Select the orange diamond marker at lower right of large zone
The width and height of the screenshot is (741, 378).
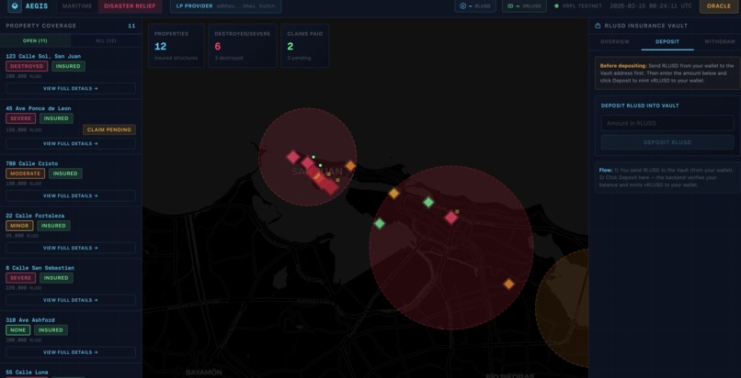(508, 283)
